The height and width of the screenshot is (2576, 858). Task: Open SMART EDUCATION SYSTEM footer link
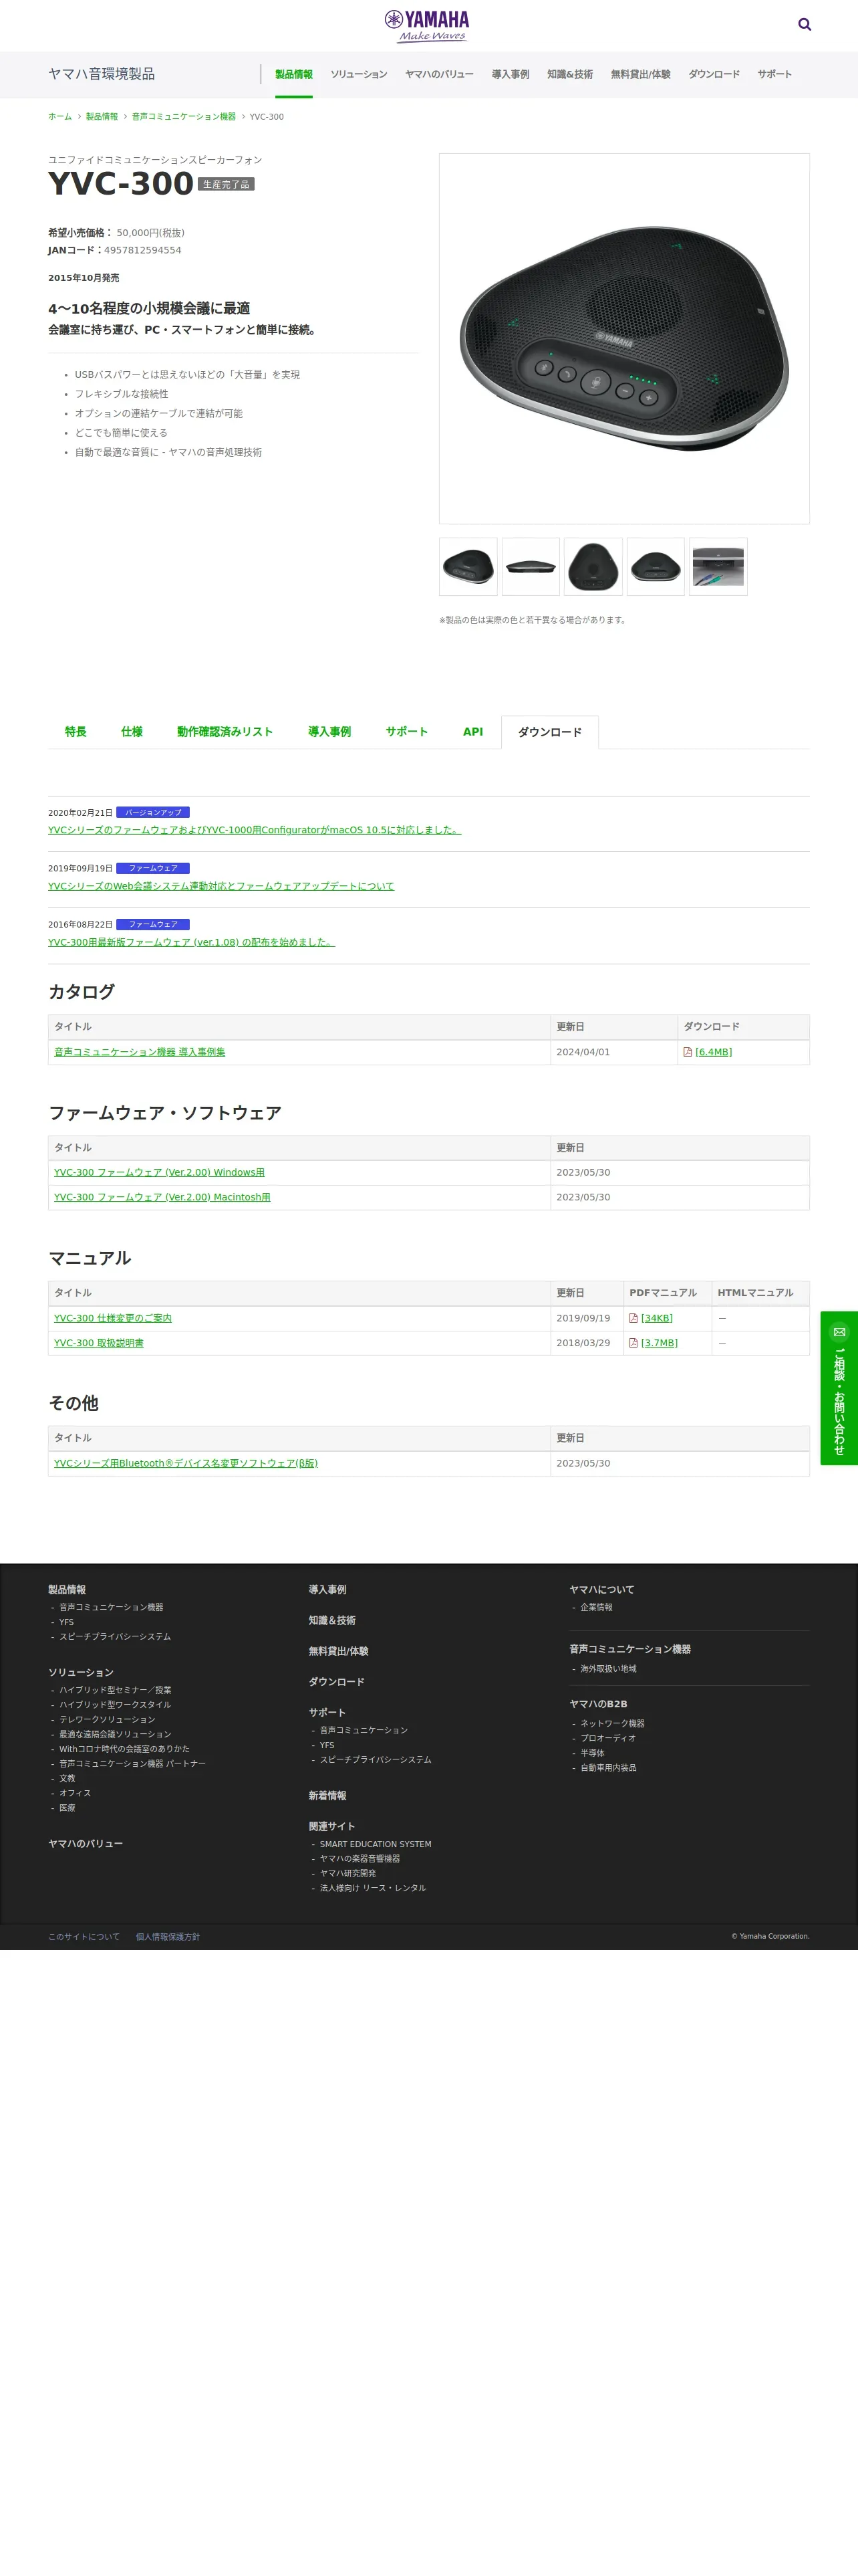[x=376, y=1844]
